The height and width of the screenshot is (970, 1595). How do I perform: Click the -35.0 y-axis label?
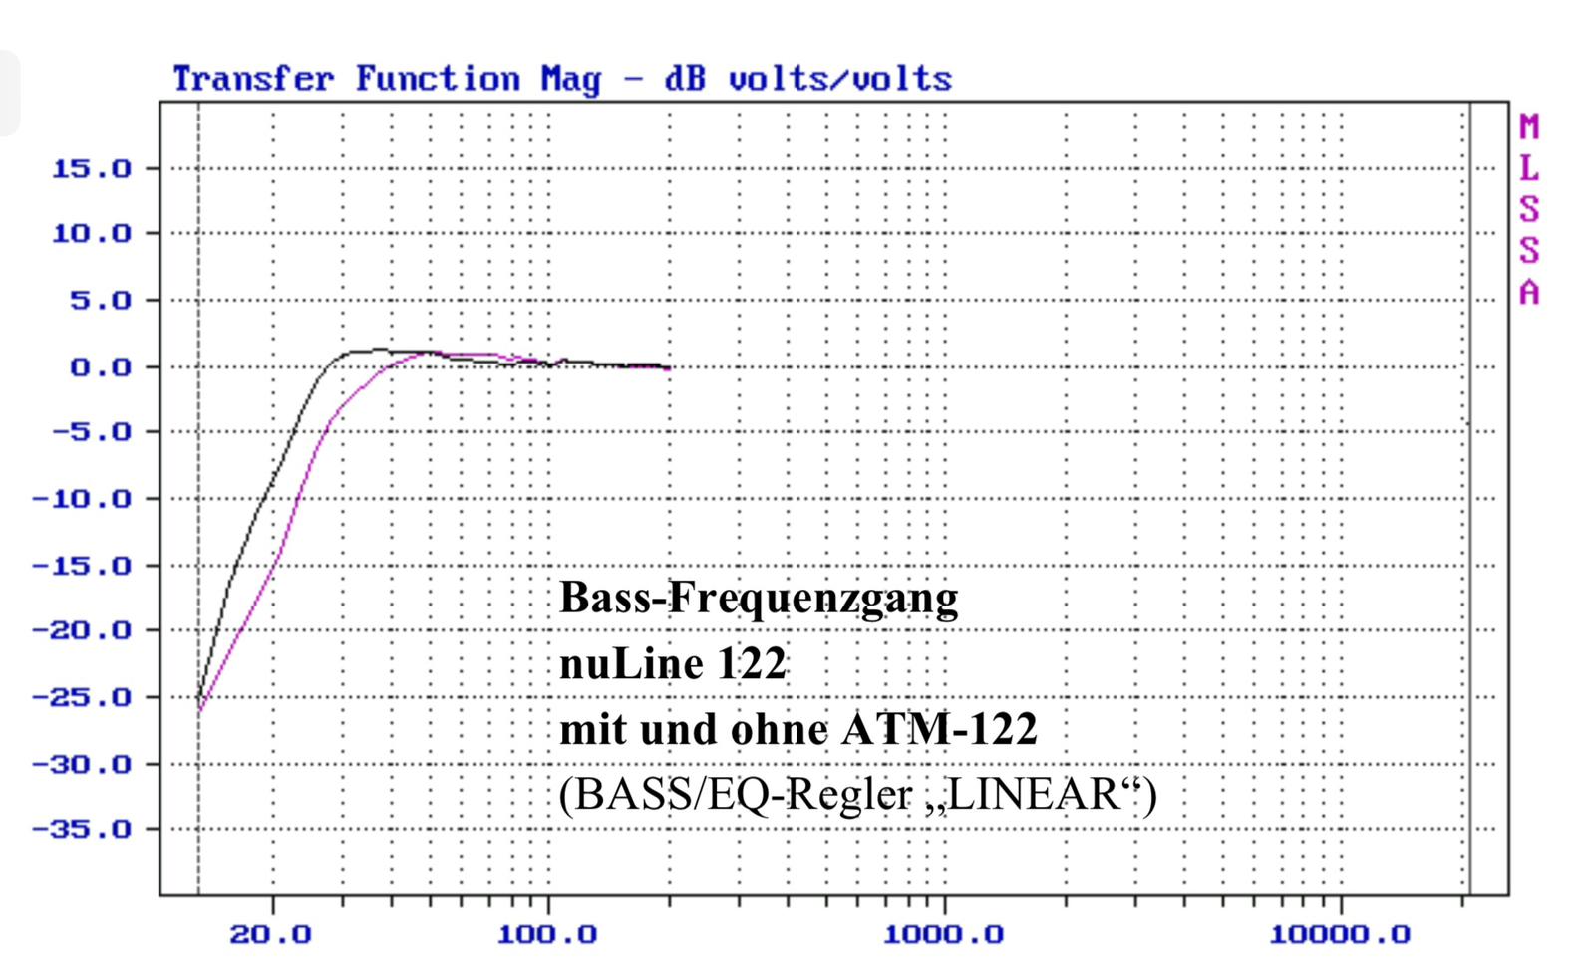tap(83, 829)
